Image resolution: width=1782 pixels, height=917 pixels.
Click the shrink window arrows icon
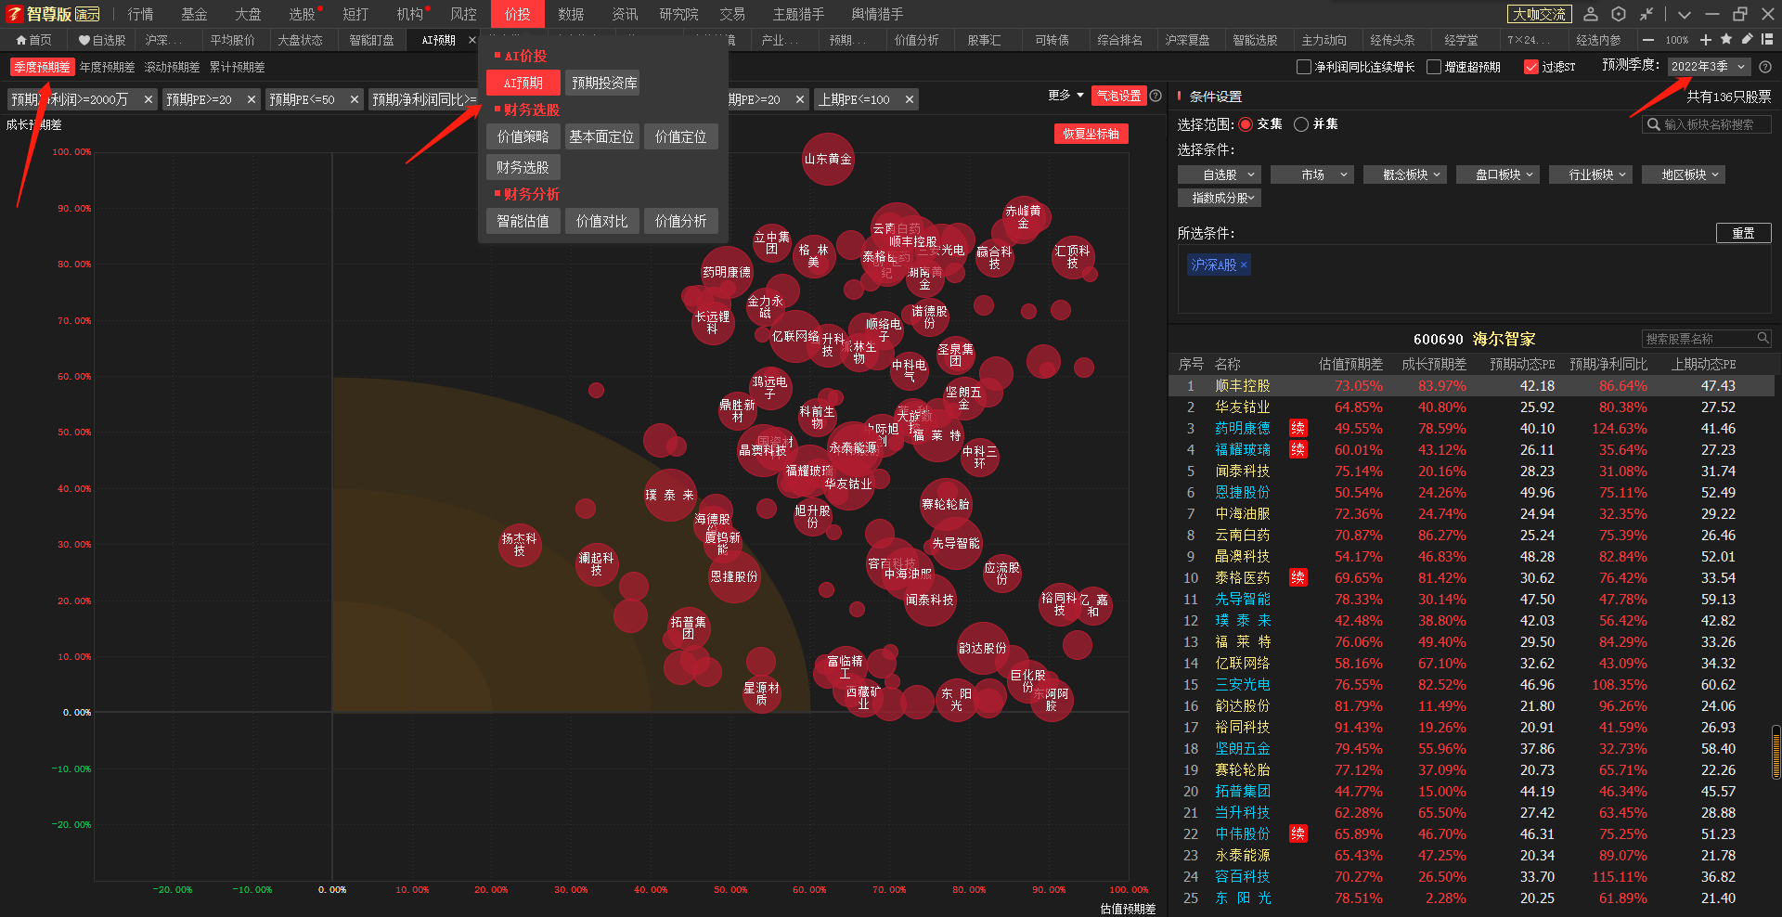pos(1646,14)
